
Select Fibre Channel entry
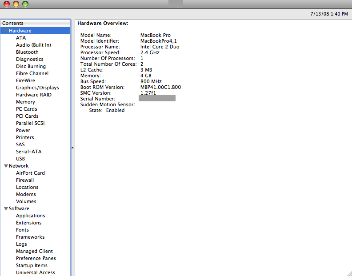point(32,73)
